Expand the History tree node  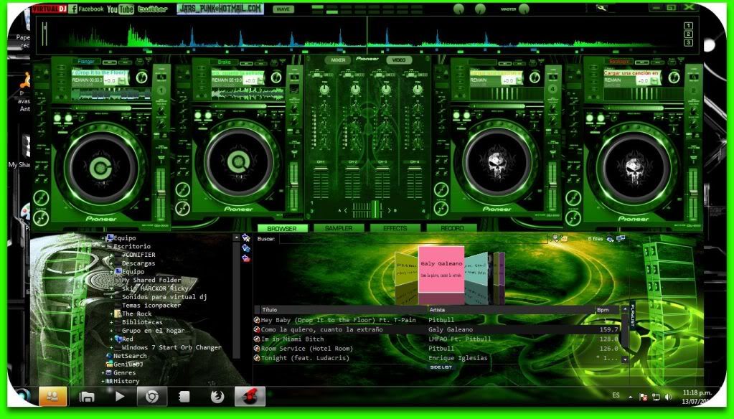(104, 381)
